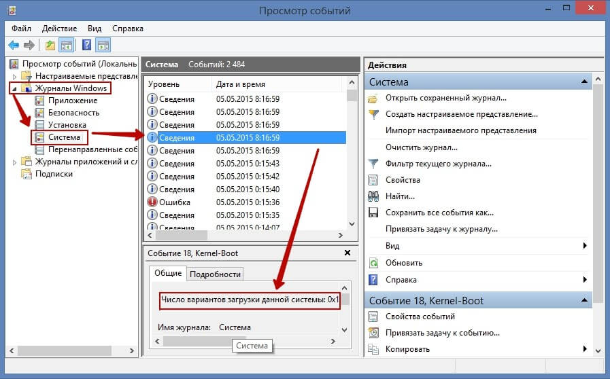Click the binoculars Find icon
This screenshot has height=379, width=610.
coord(373,196)
